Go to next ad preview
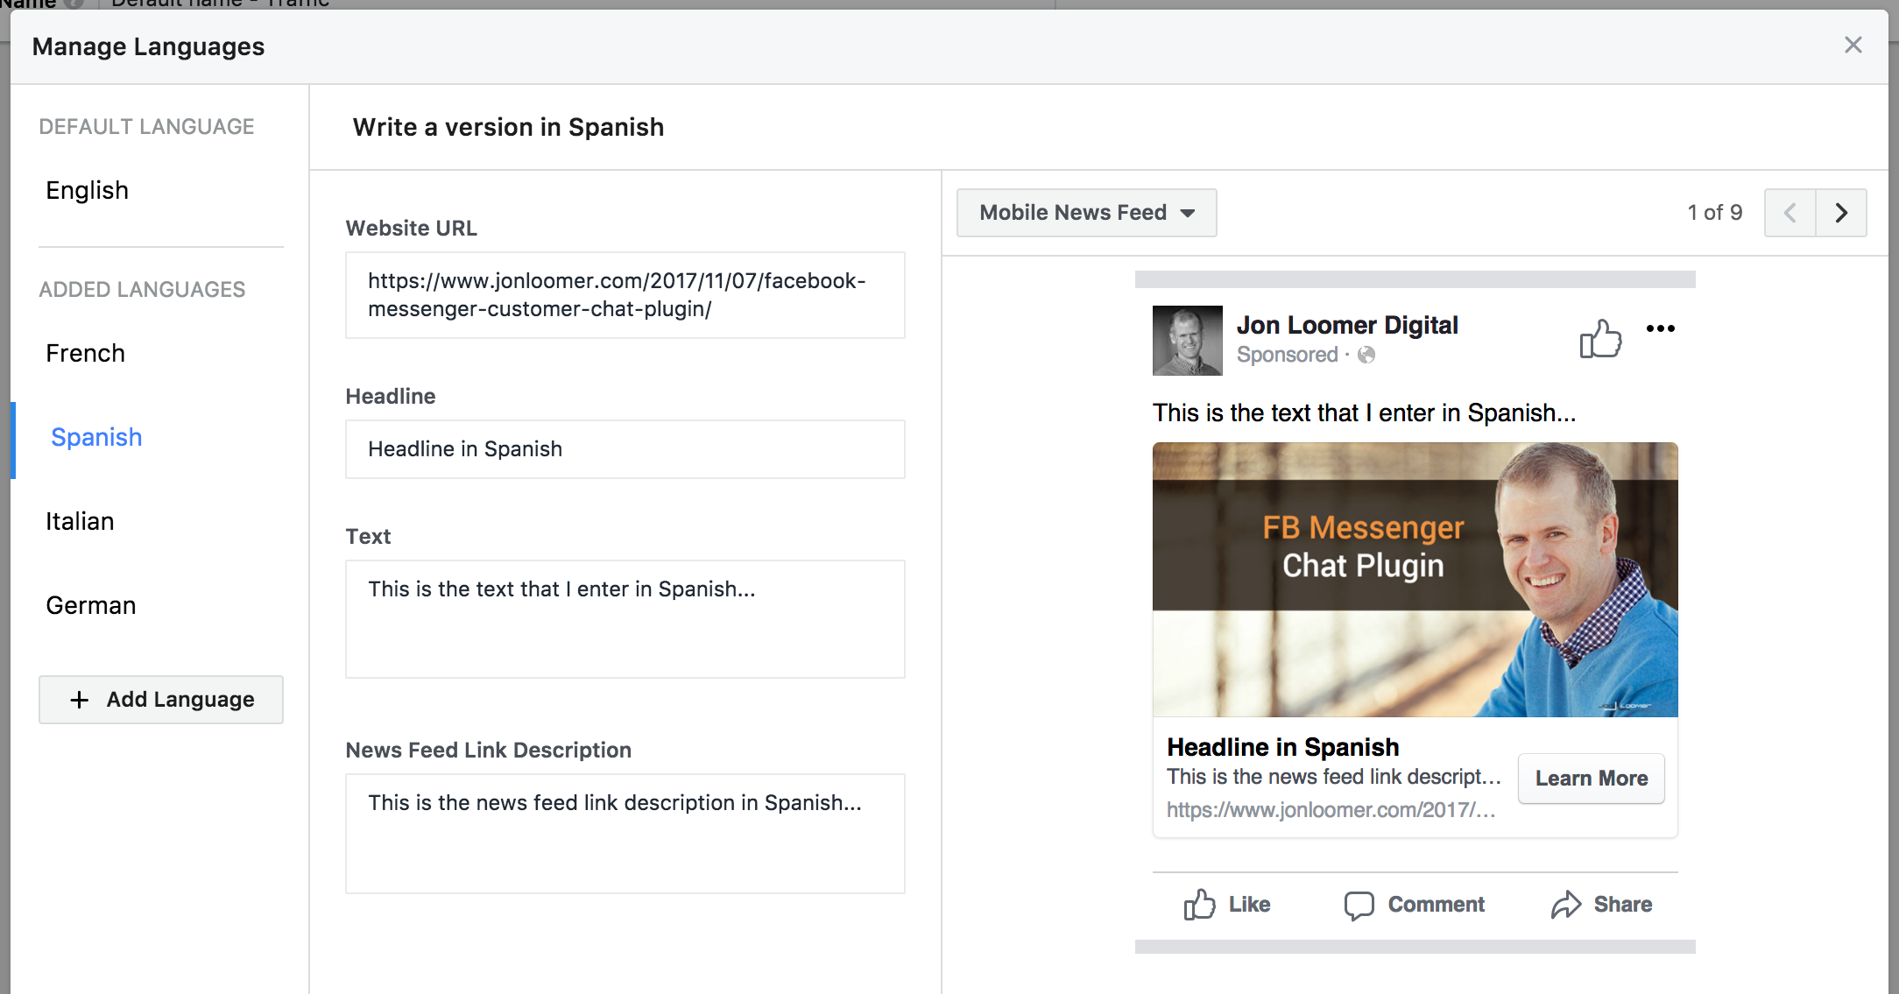 point(1841,213)
